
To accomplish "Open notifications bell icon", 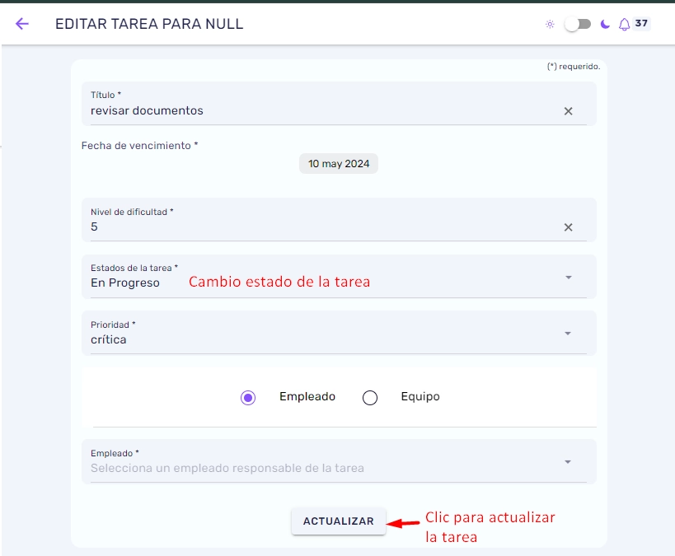I will pyautogui.click(x=624, y=25).
